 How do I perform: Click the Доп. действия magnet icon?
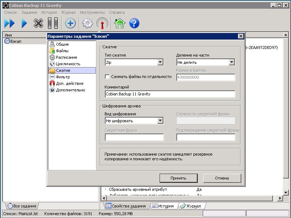coord(52,83)
